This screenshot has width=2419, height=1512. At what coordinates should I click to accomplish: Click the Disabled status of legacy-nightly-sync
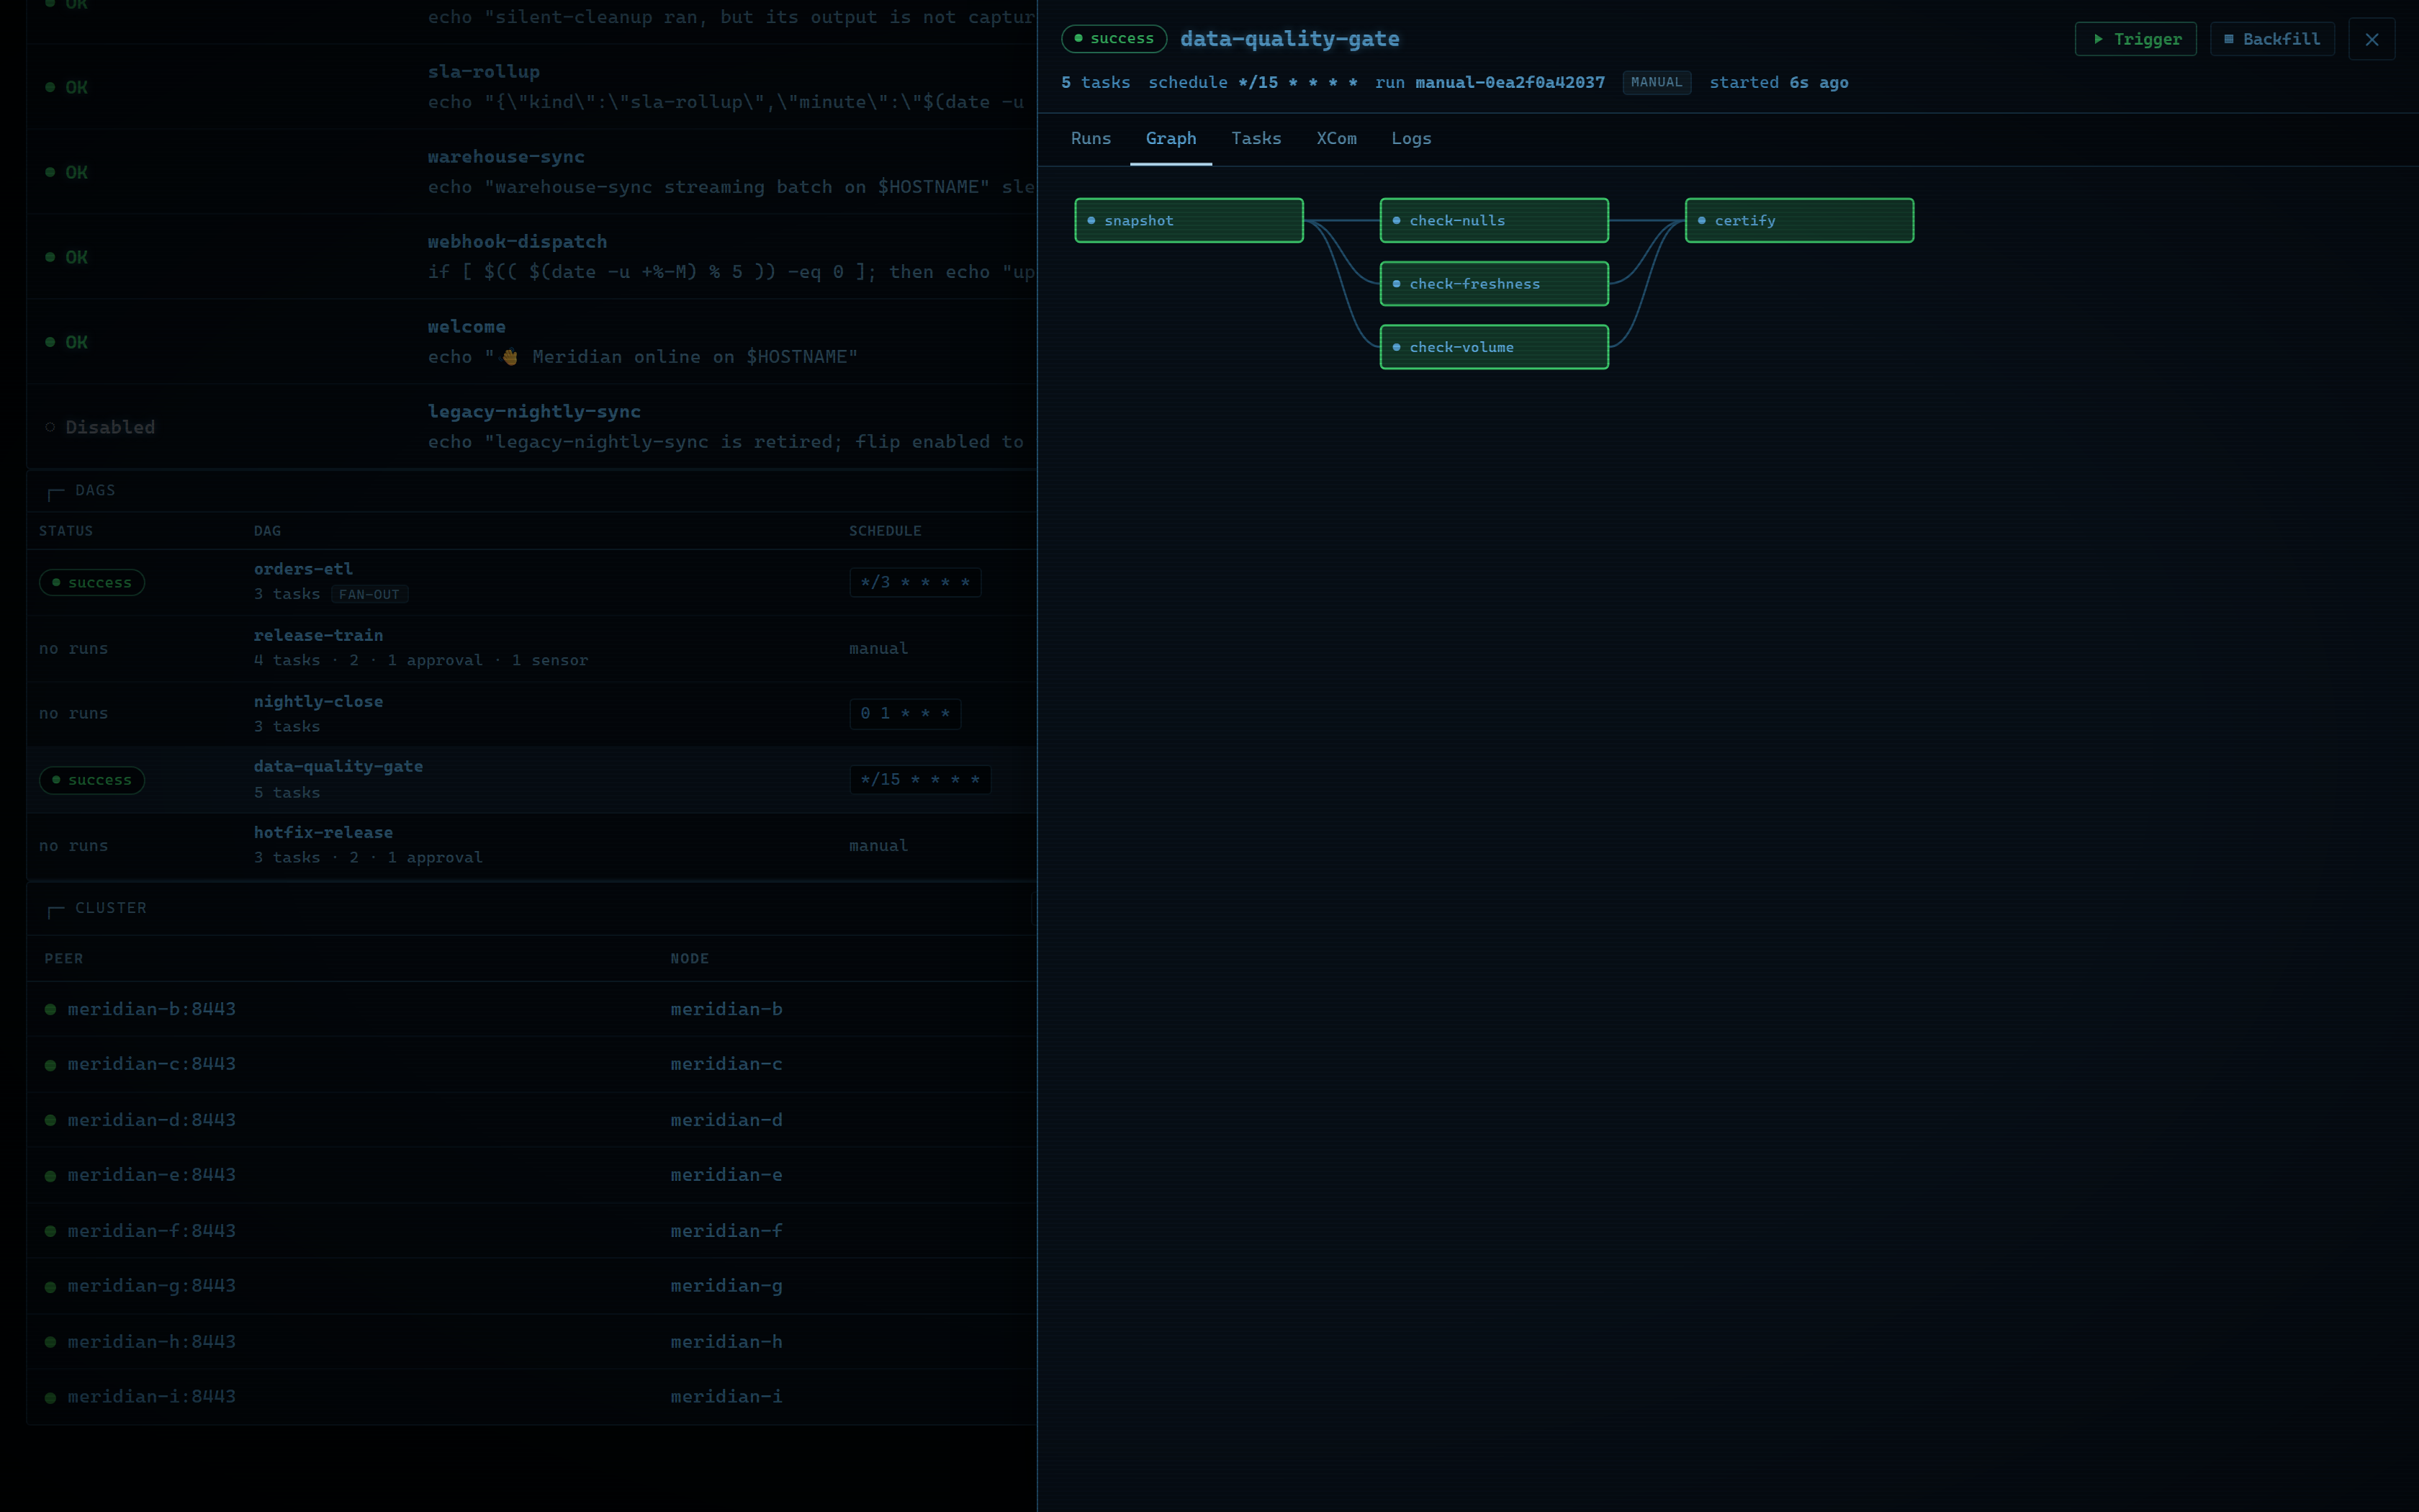coord(100,427)
